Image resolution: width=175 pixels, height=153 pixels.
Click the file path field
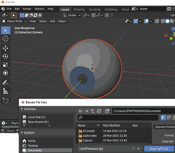pyautogui.click(x=143, y=111)
